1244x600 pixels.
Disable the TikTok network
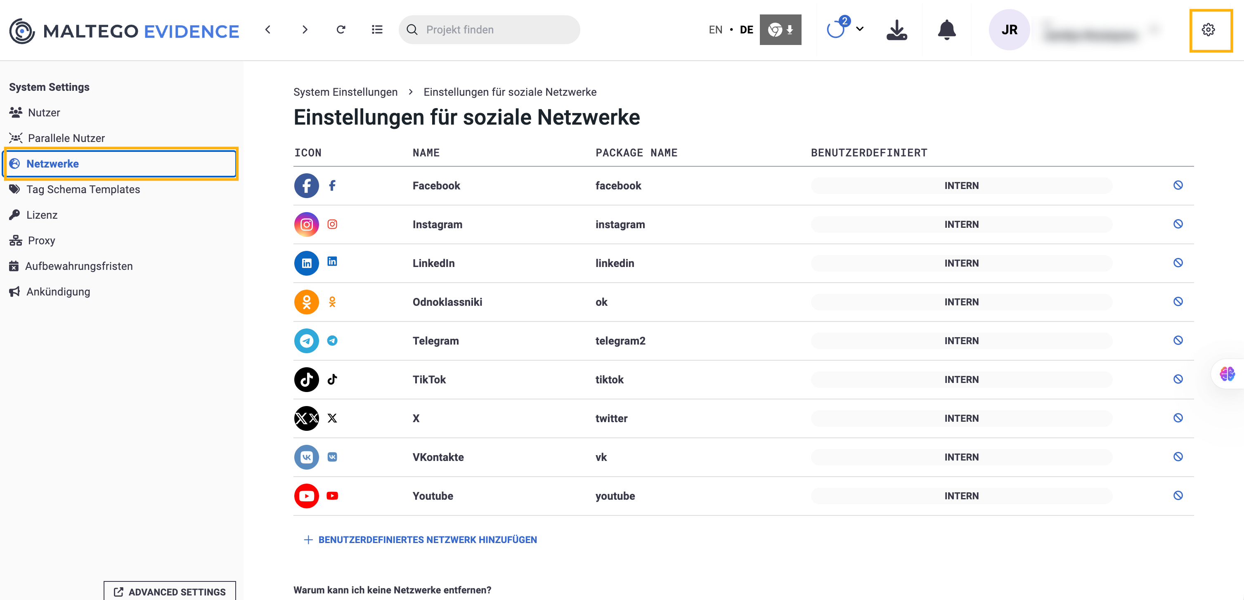tap(1178, 379)
